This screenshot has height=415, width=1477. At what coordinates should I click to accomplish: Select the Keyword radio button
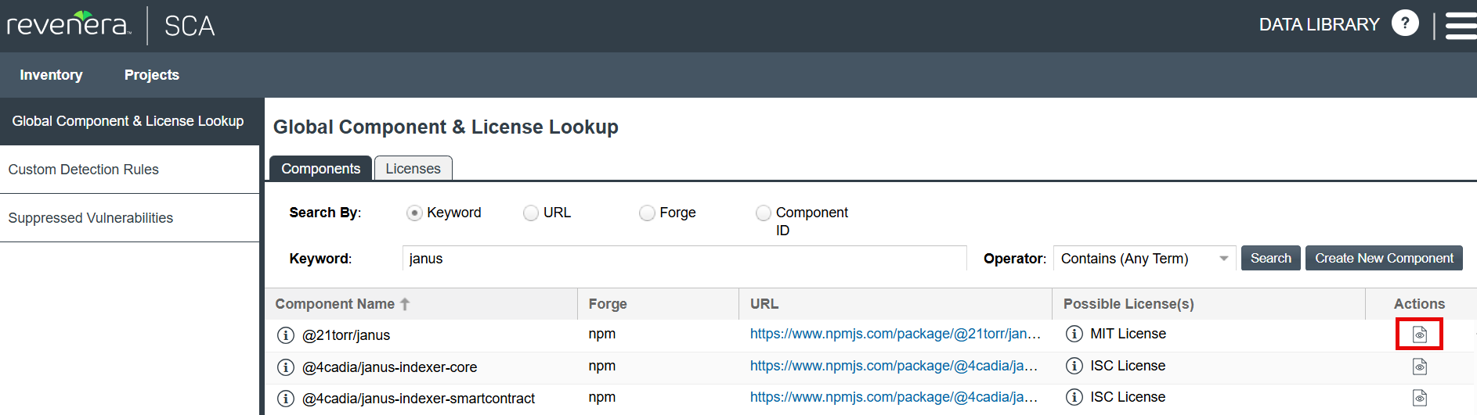click(414, 213)
